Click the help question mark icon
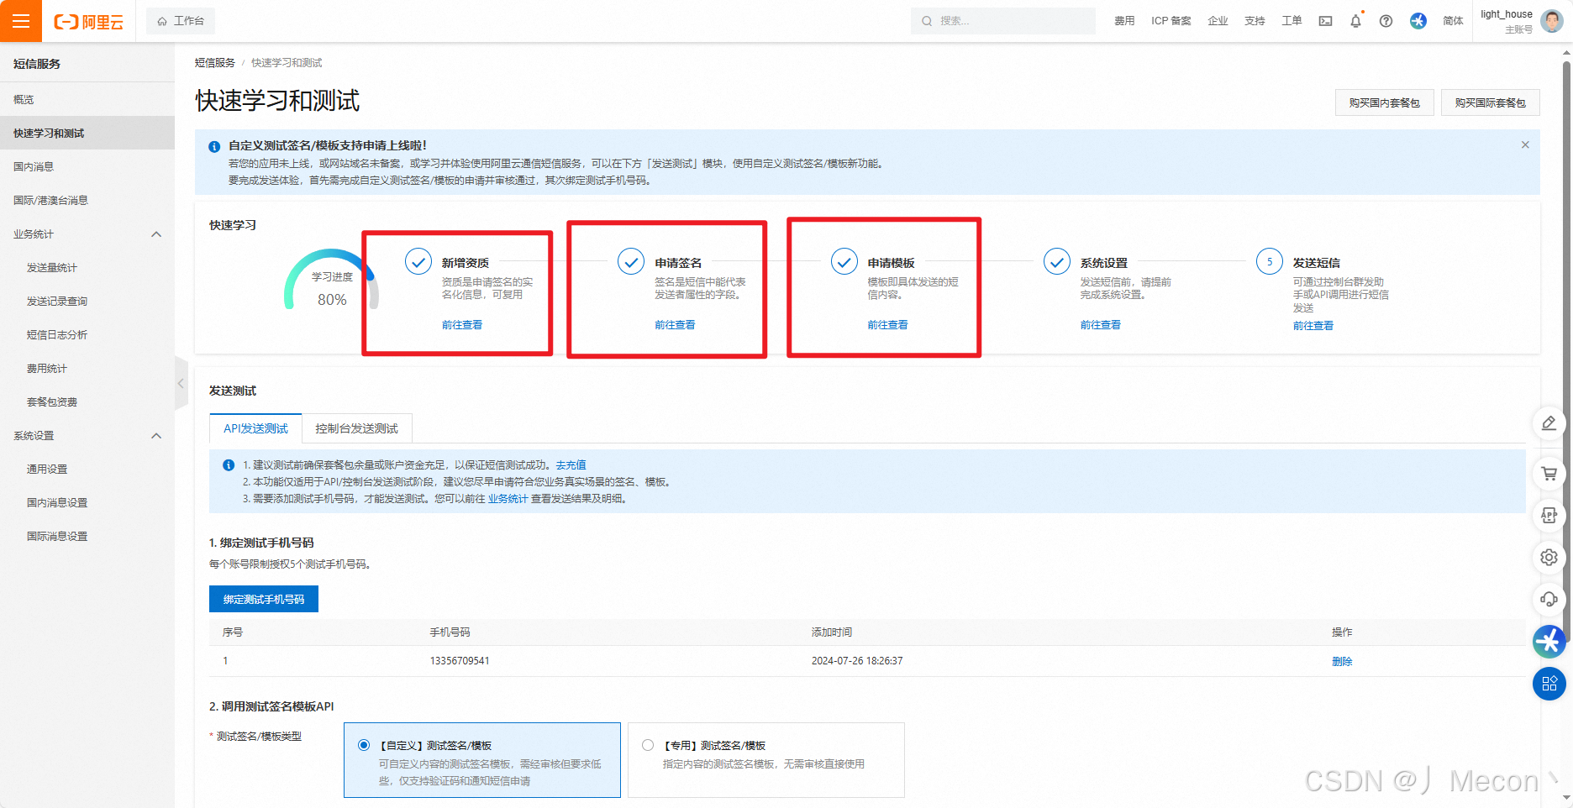Viewport: 1573px width, 808px height. pyautogui.click(x=1386, y=21)
